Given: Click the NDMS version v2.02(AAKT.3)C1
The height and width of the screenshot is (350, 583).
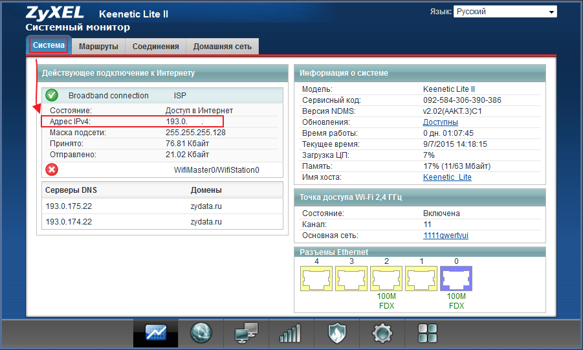Looking at the screenshot, I should (452, 111).
